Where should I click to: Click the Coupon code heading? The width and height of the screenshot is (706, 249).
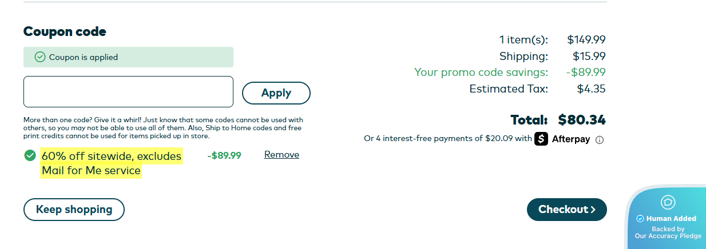(x=65, y=31)
